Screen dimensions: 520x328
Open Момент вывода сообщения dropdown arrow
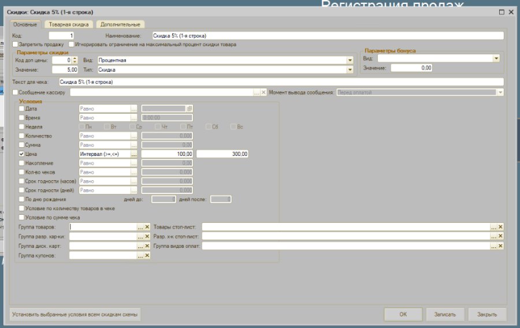500,92
